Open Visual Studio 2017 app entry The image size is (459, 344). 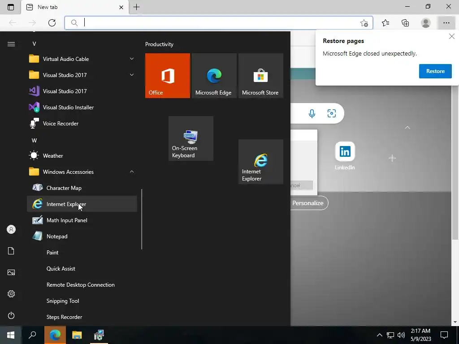82,91
